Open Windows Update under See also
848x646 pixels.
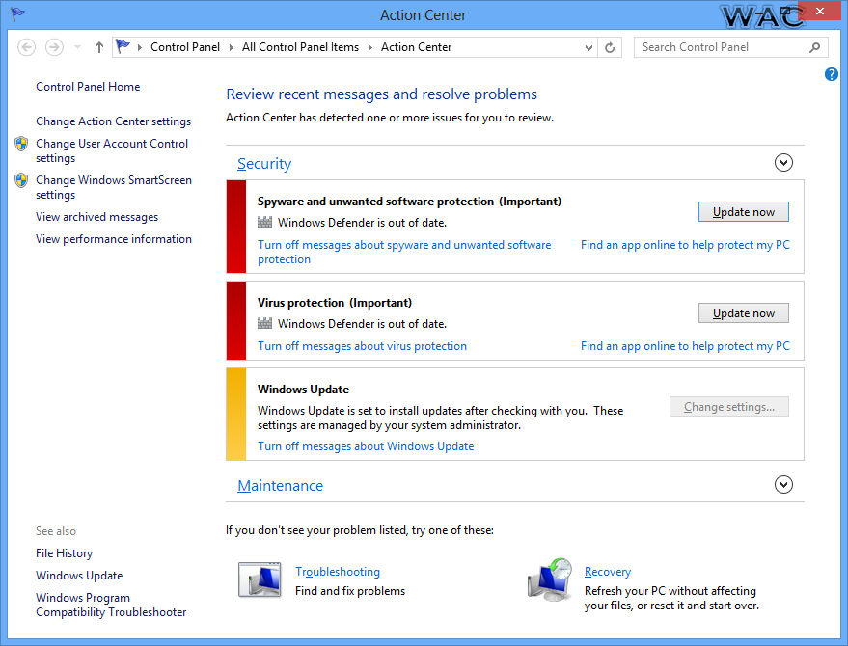click(79, 576)
